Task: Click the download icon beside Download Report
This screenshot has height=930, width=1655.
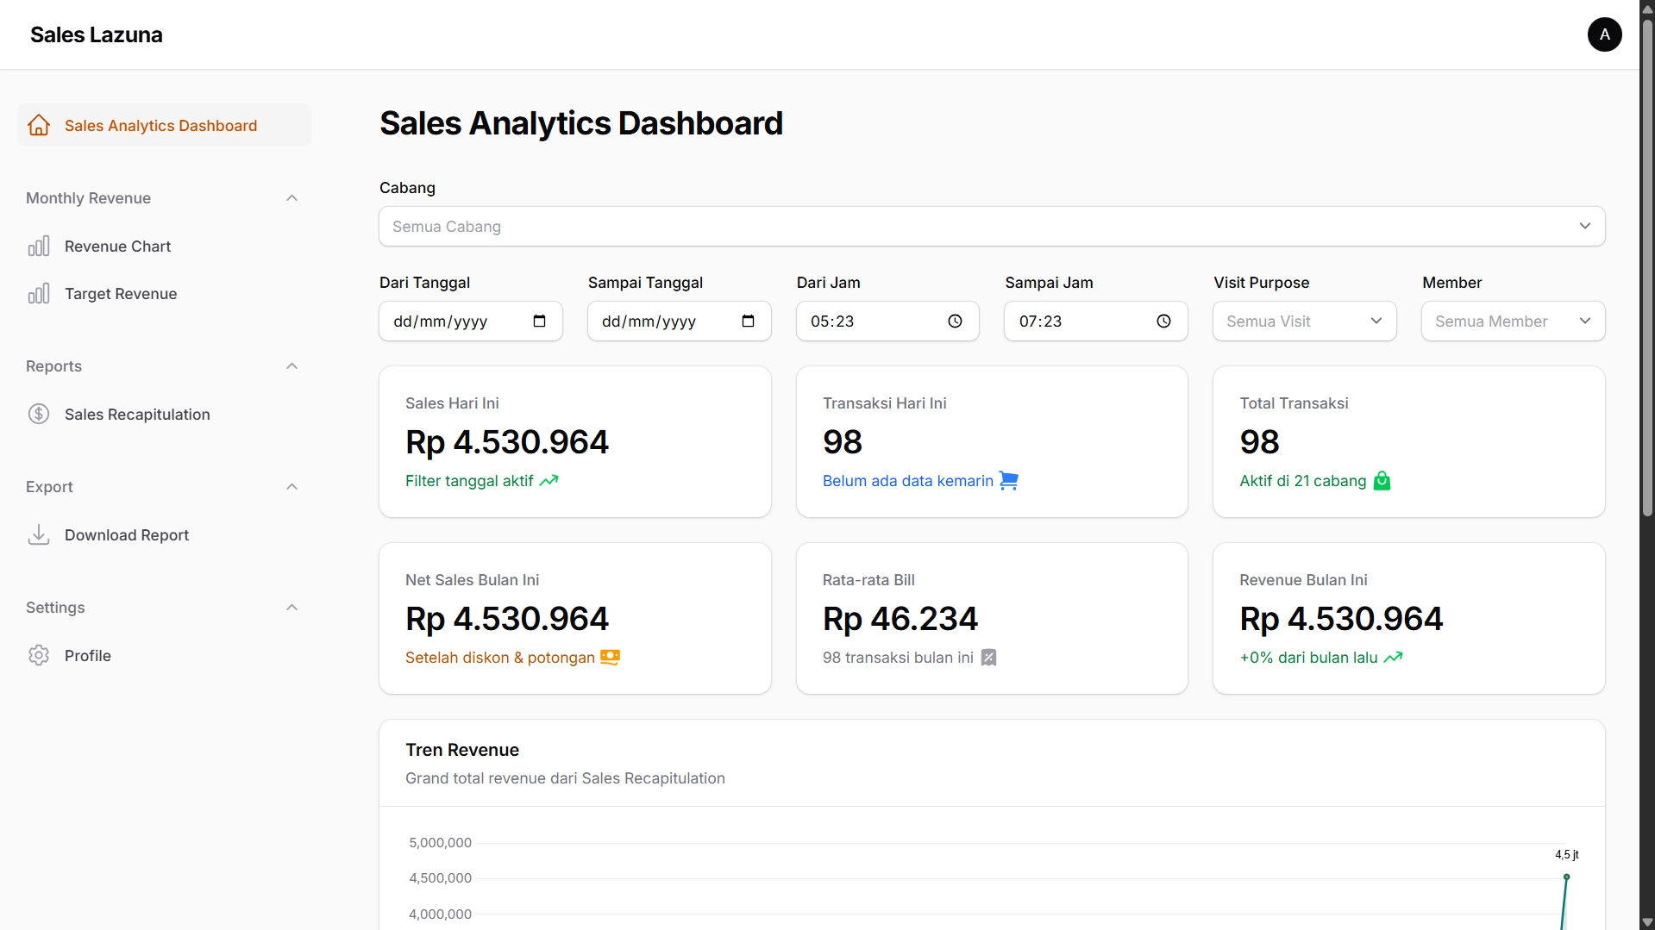Action: pos(39,535)
